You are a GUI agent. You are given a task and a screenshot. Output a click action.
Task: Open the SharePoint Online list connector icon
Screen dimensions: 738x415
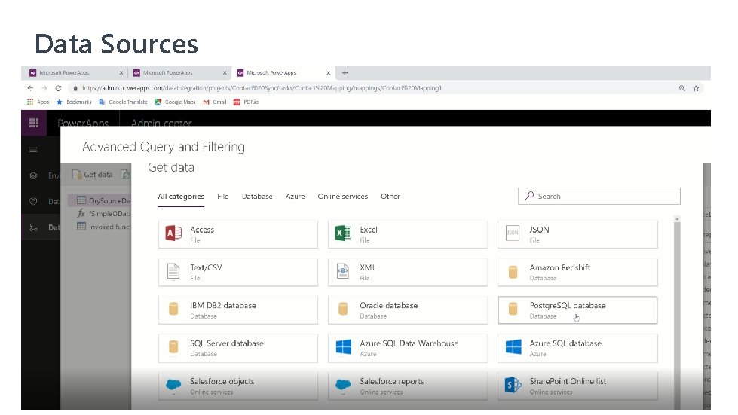point(513,386)
